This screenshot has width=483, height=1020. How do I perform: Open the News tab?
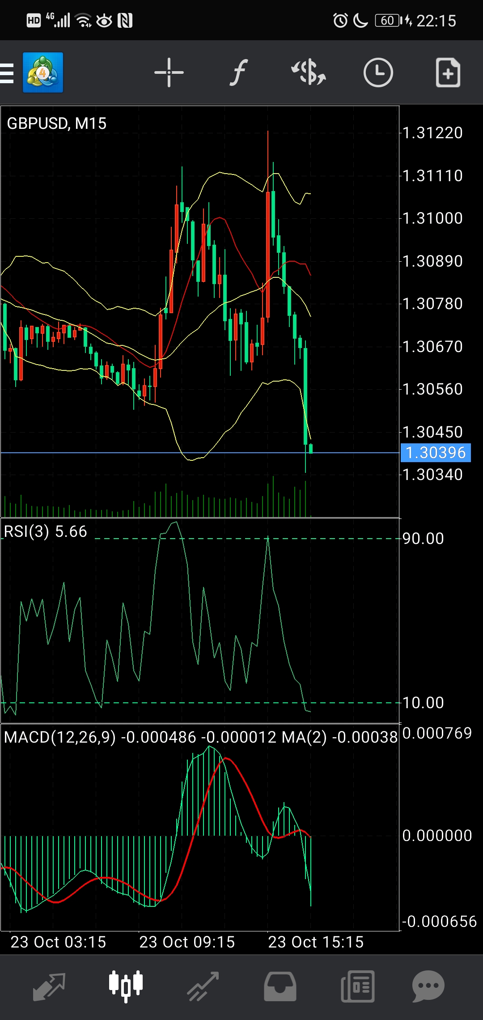(357, 986)
